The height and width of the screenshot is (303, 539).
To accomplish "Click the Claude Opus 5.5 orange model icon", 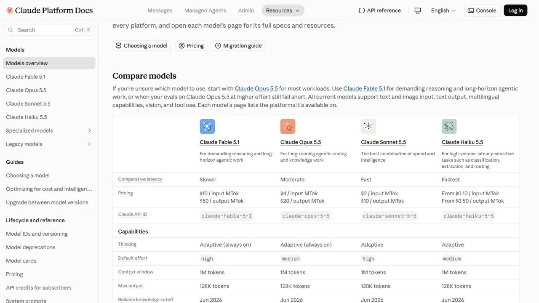I will [288, 126].
